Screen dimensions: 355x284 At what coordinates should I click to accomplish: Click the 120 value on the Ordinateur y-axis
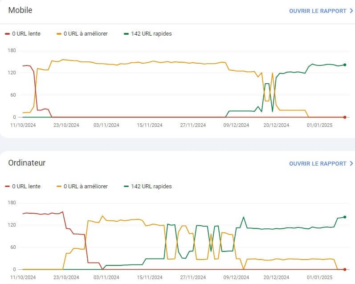click(x=12, y=225)
